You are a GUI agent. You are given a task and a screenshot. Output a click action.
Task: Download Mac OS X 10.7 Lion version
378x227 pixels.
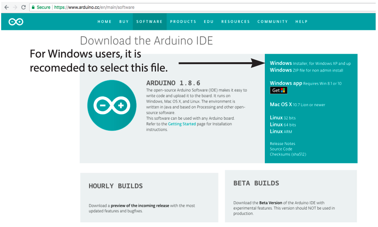pos(297,105)
